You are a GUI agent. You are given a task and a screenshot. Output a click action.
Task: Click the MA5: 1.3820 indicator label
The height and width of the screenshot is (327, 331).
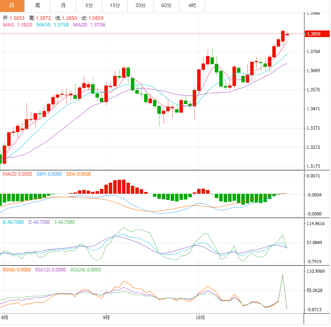click(18, 25)
